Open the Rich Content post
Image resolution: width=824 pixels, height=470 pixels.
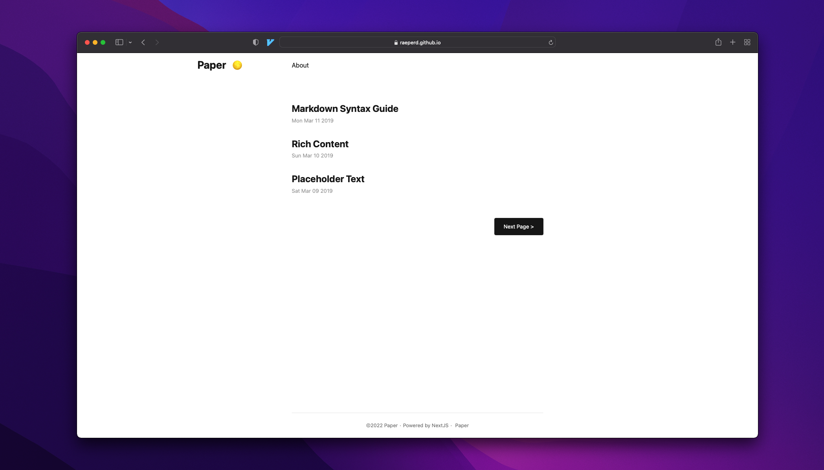pos(320,144)
